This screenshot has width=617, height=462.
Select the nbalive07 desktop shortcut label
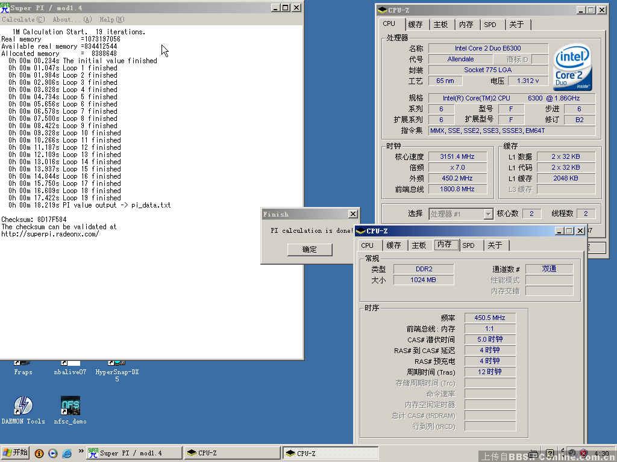(70, 372)
